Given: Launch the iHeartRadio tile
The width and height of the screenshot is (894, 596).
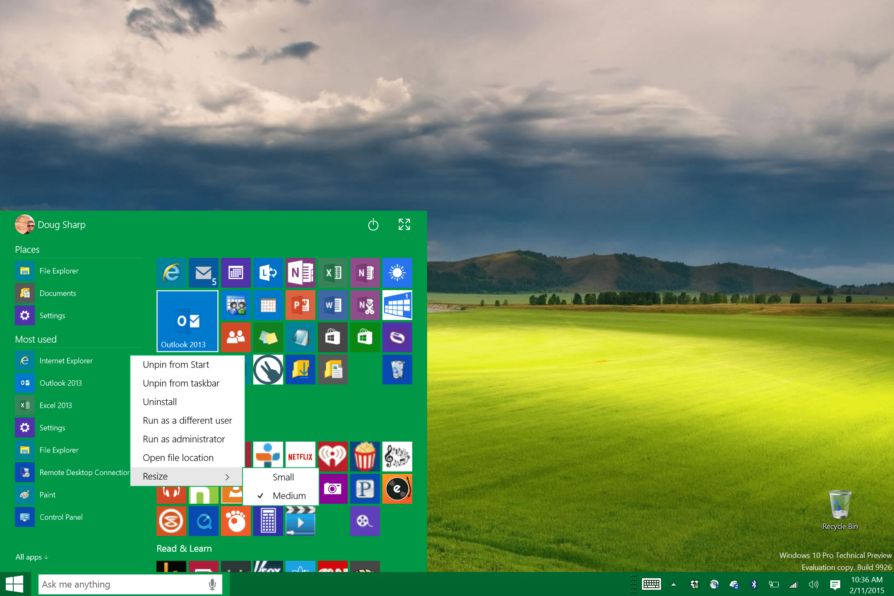Looking at the screenshot, I should click(x=333, y=457).
